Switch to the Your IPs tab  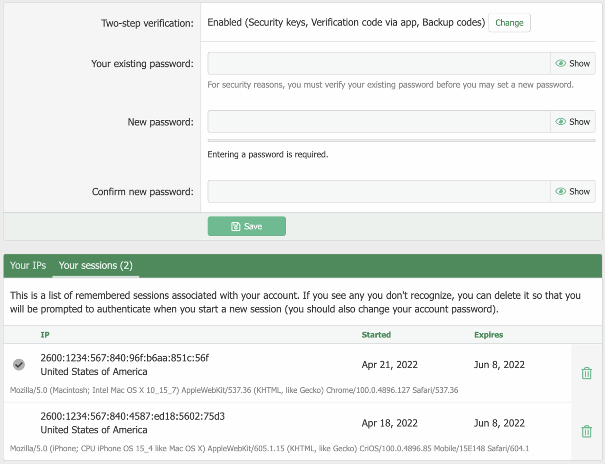pyautogui.click(x=28, y=265)
